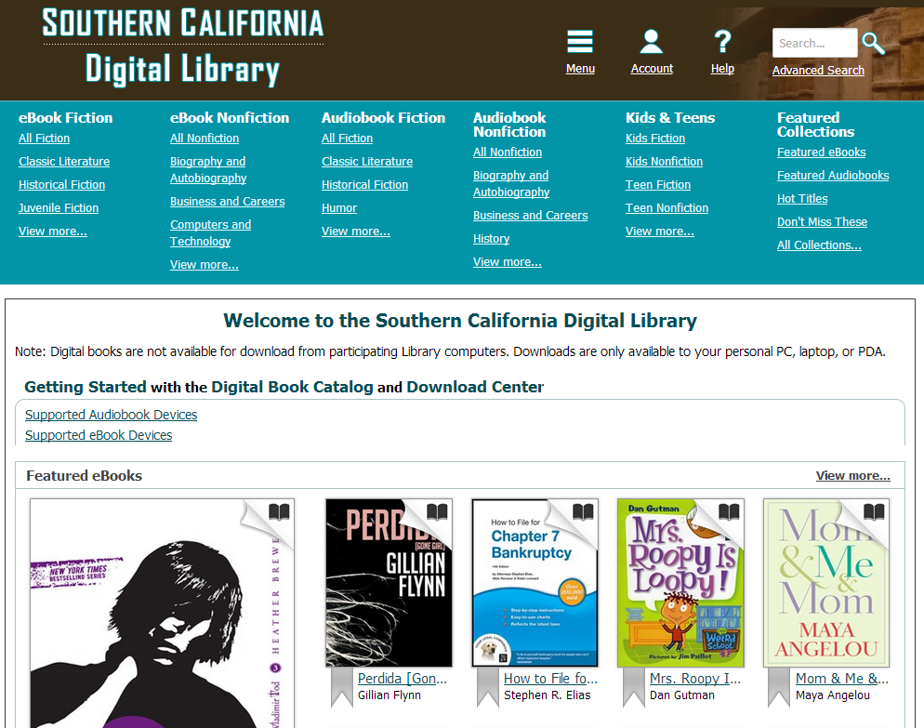Open Supported eBook Devices link

point(99,435)
